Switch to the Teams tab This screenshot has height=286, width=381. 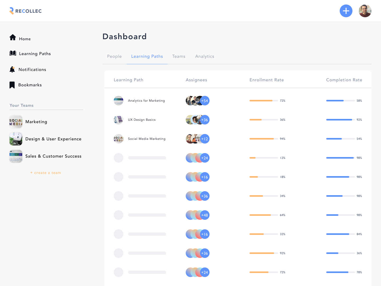coord(179,56)
